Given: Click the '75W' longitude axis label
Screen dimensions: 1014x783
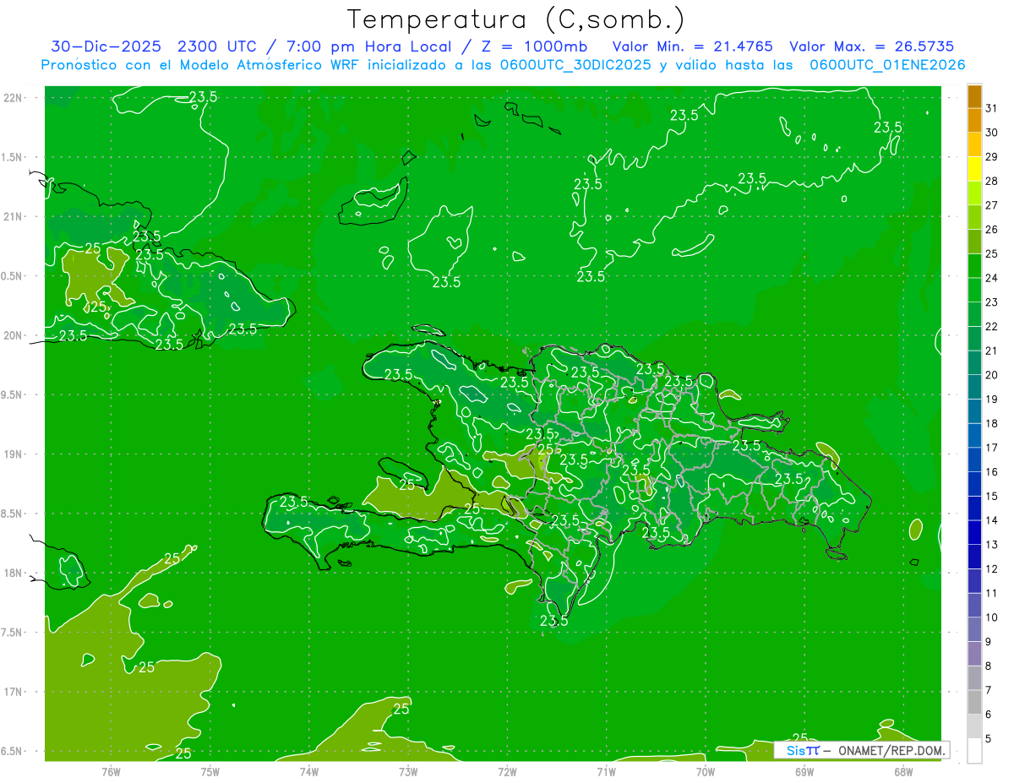Looking at the screenshot, I should point(210,772).
